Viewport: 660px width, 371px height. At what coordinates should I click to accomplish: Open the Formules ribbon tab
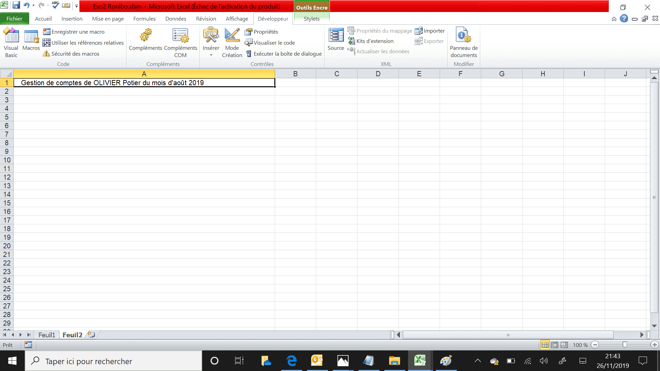point(144,19)
